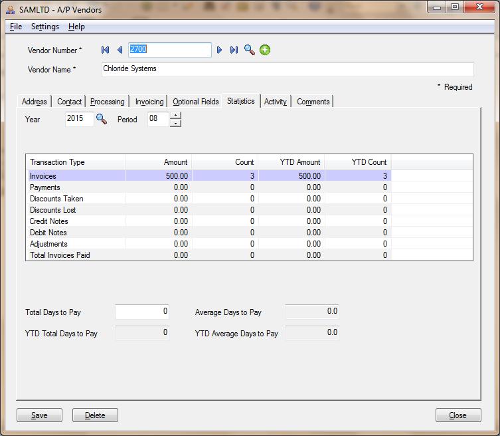Open the Settings menu
Viewport: 500px width, 436px height.
pos(45,27)
